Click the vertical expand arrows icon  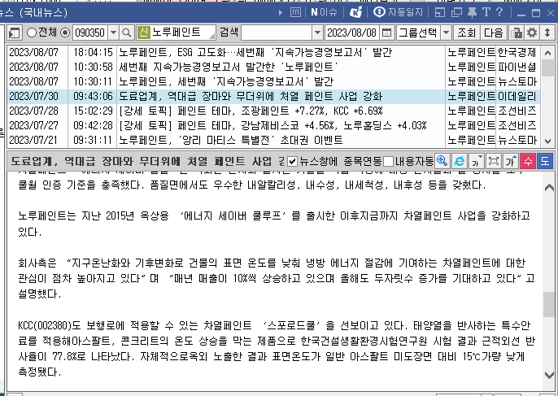[x=547, y=33]
